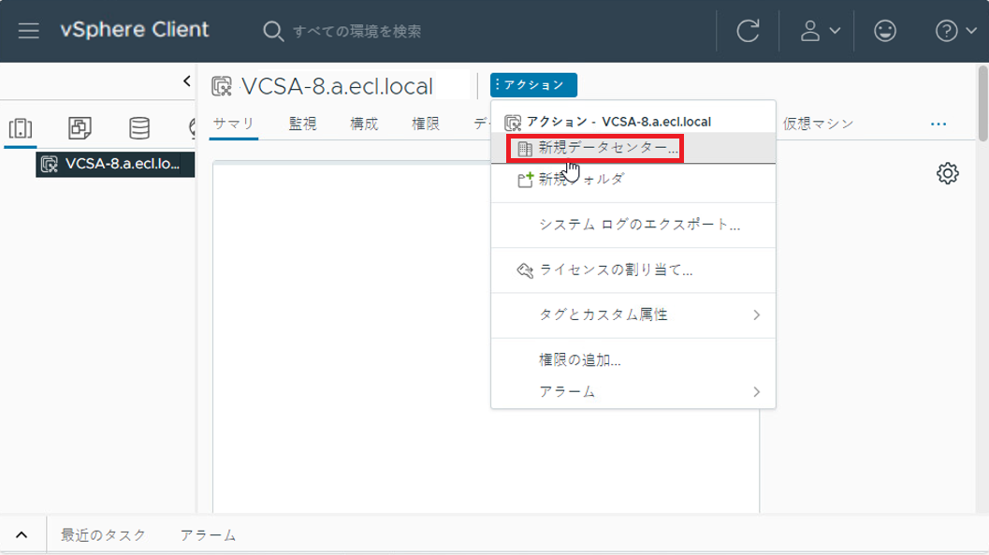Refresh the vSphere Client view
Screen dimensions: 989x555
748,30
